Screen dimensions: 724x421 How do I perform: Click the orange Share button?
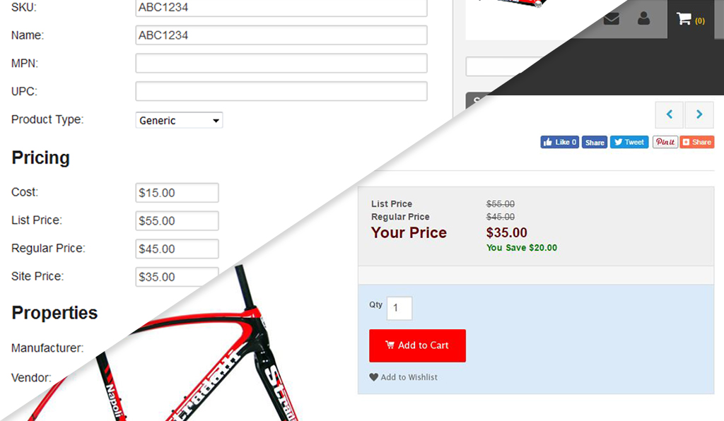click(696, 142)
